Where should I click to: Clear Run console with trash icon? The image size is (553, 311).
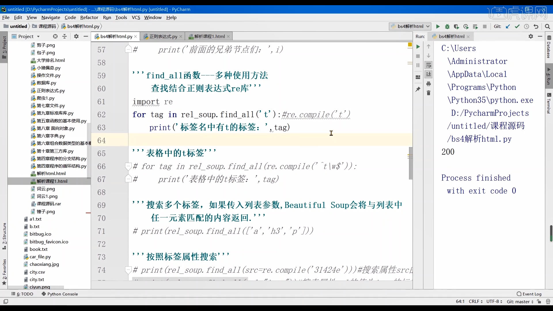point(429,93)
